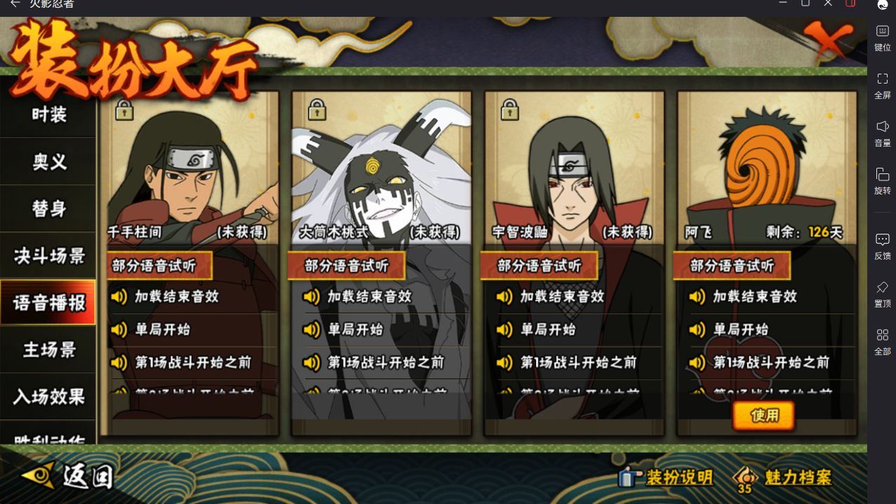The height and width of the screenshot is (504, 896).
Task: Play 加载结束音效 speaker icon for 阿飞
Action: (697, 297)
